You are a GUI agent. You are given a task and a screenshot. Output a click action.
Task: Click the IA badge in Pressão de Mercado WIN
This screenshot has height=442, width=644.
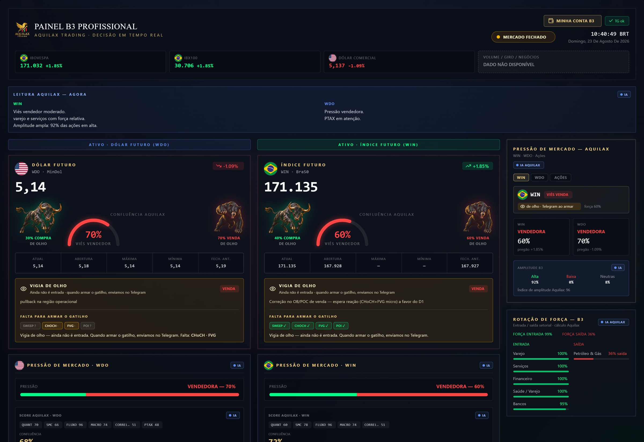click(486, 365)
